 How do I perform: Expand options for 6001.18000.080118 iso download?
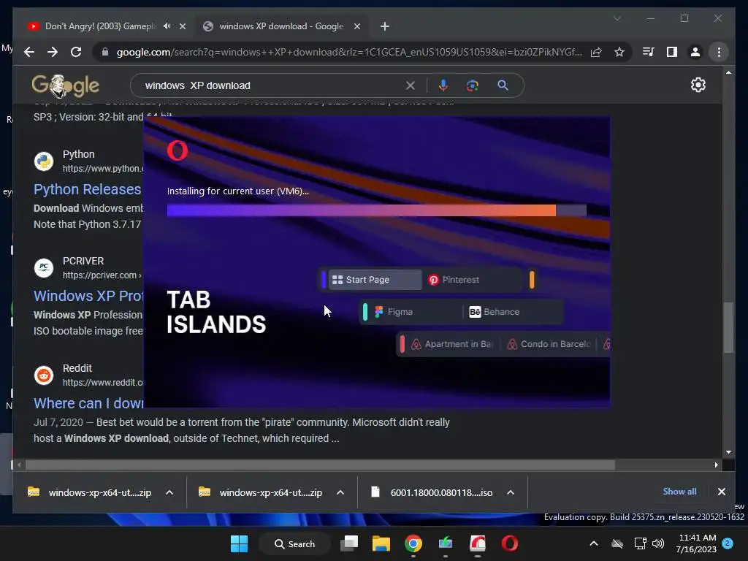click(511, 492)
